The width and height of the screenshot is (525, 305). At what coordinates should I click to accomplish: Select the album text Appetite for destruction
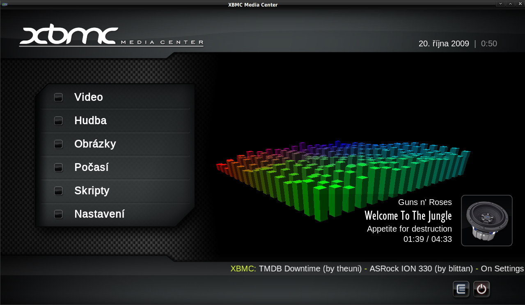tap(409, 229)
